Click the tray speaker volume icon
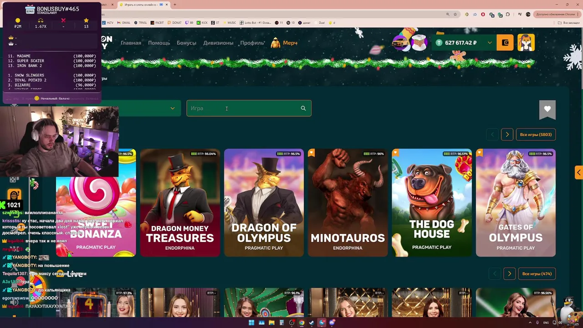Viewport: 583px width, 328px height. [x=560, y=323]
